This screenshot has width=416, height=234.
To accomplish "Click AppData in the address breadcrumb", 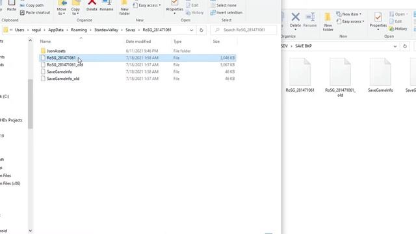I will (56, 30).
